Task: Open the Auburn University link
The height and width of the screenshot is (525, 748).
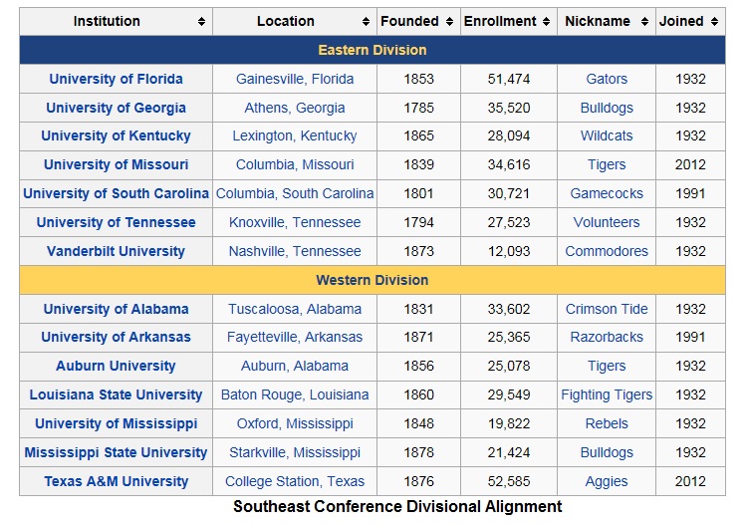Action: tap(116, 366)
